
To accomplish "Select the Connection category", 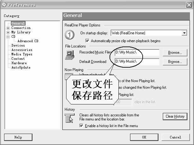I will pos(21,28).
